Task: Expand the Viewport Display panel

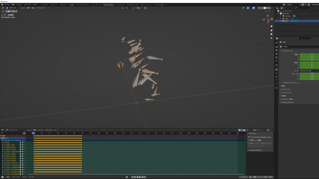Action: point(287,99)
